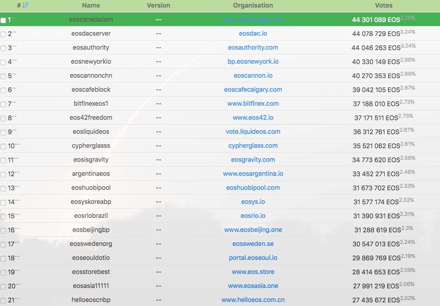Viewport: 440px width, 306px height.
Task: Visit the eosauthority.com link
Action: coord(253,47)
